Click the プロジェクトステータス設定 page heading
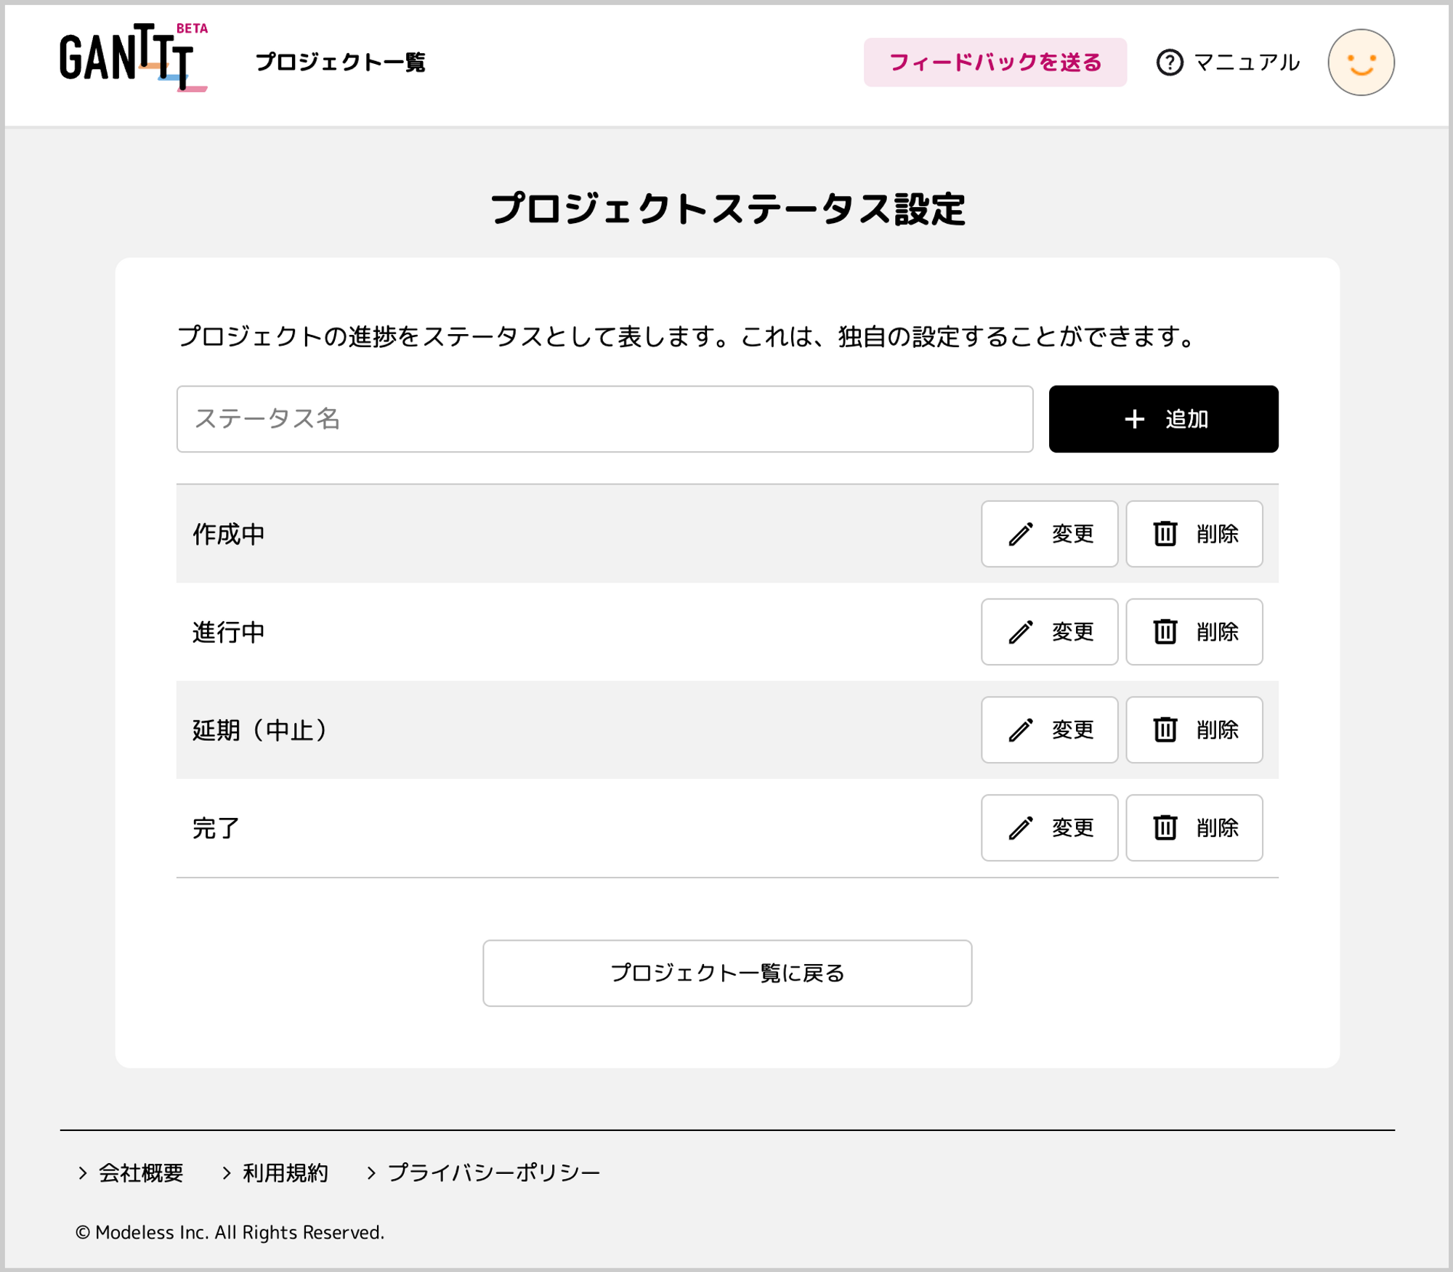 point(727,209)
